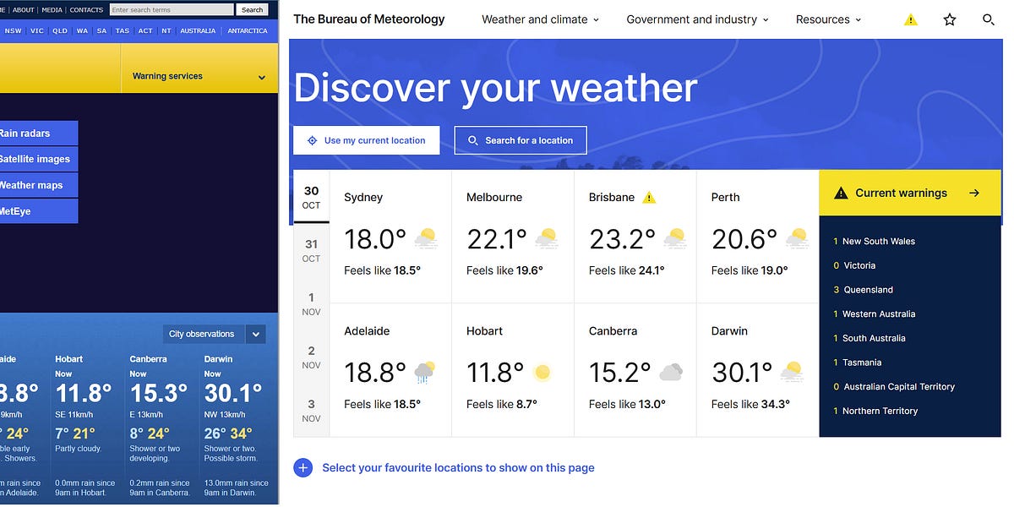The height and width of the screenshot is (507, 1014).
Task: Expand the City observations dropdown
Action: click(x=255, y=334)
